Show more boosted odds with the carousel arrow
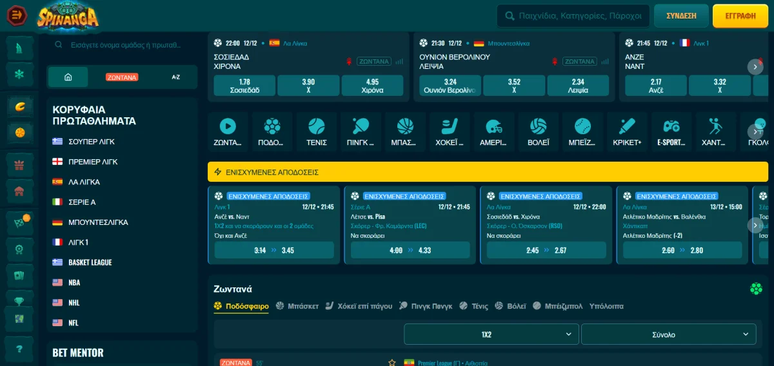 (x=755, y=225)
